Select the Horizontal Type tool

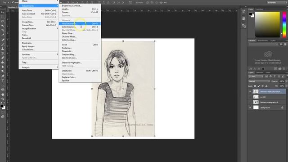(x=3, y=81)
